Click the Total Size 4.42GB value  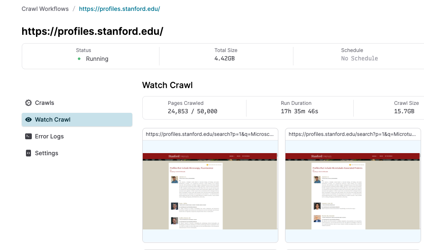[x=224, y=58]
